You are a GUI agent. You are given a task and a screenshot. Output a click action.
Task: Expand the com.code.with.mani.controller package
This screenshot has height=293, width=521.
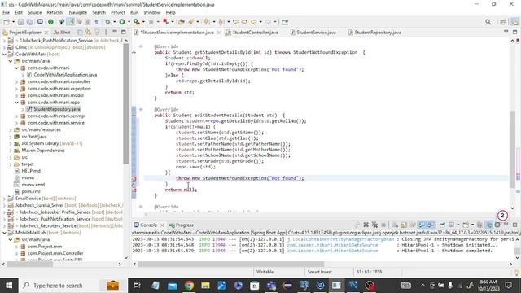16,81
